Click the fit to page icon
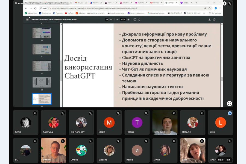The height and width of the screenshot is (164, 246). click(x=135, y=19)
